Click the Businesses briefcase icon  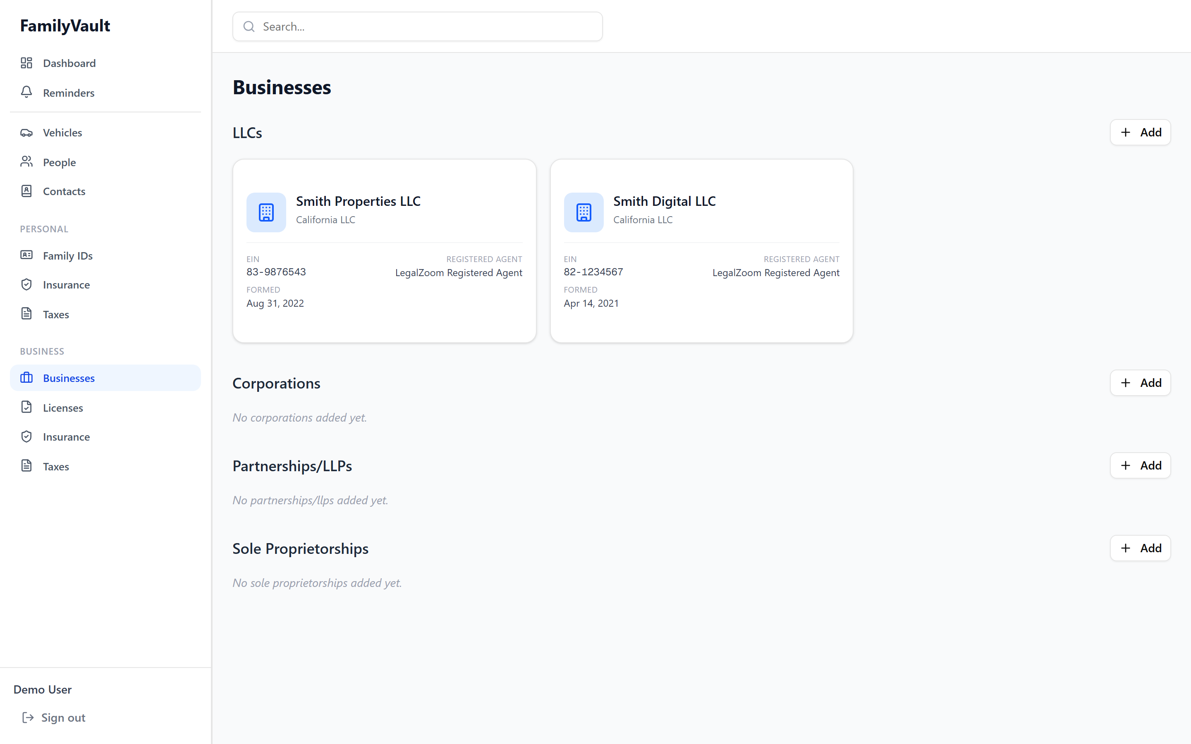point(26,378)
